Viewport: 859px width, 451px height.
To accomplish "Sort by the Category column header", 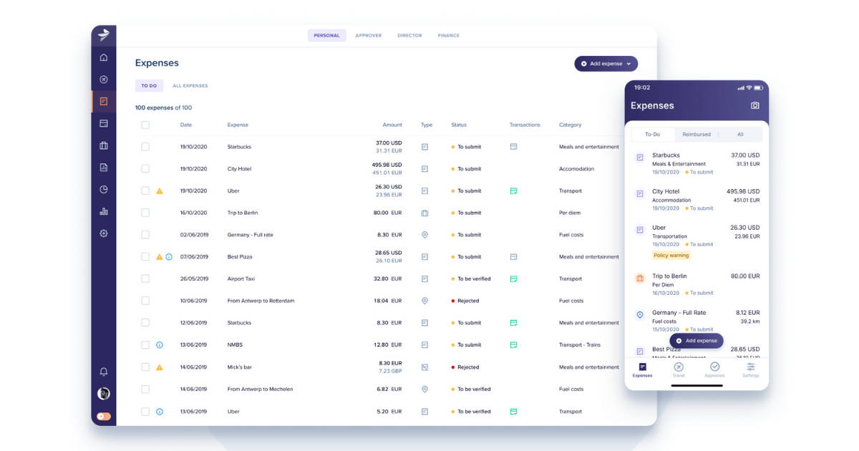I will 571,125.
